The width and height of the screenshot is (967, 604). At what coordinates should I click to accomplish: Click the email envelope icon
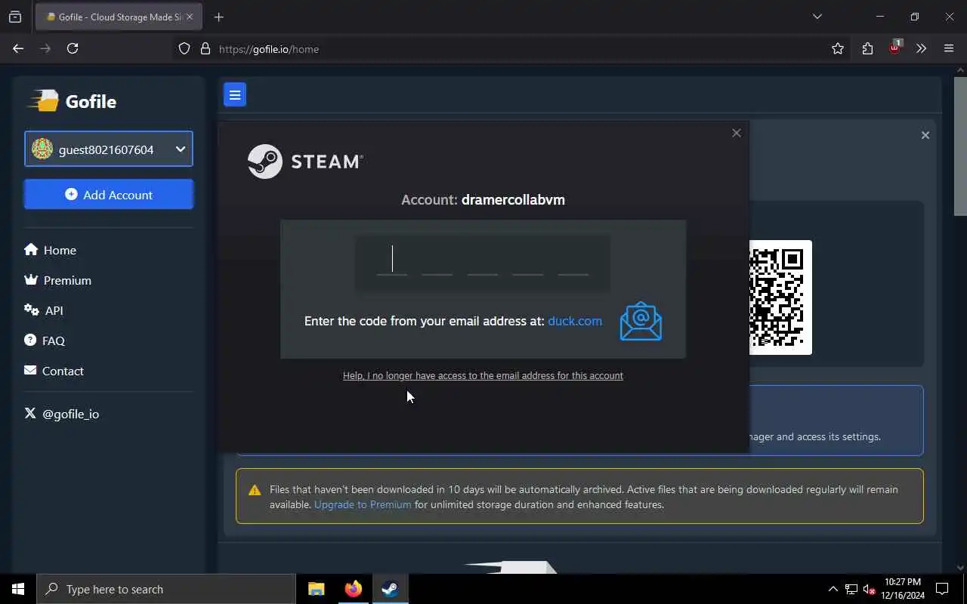641,322
